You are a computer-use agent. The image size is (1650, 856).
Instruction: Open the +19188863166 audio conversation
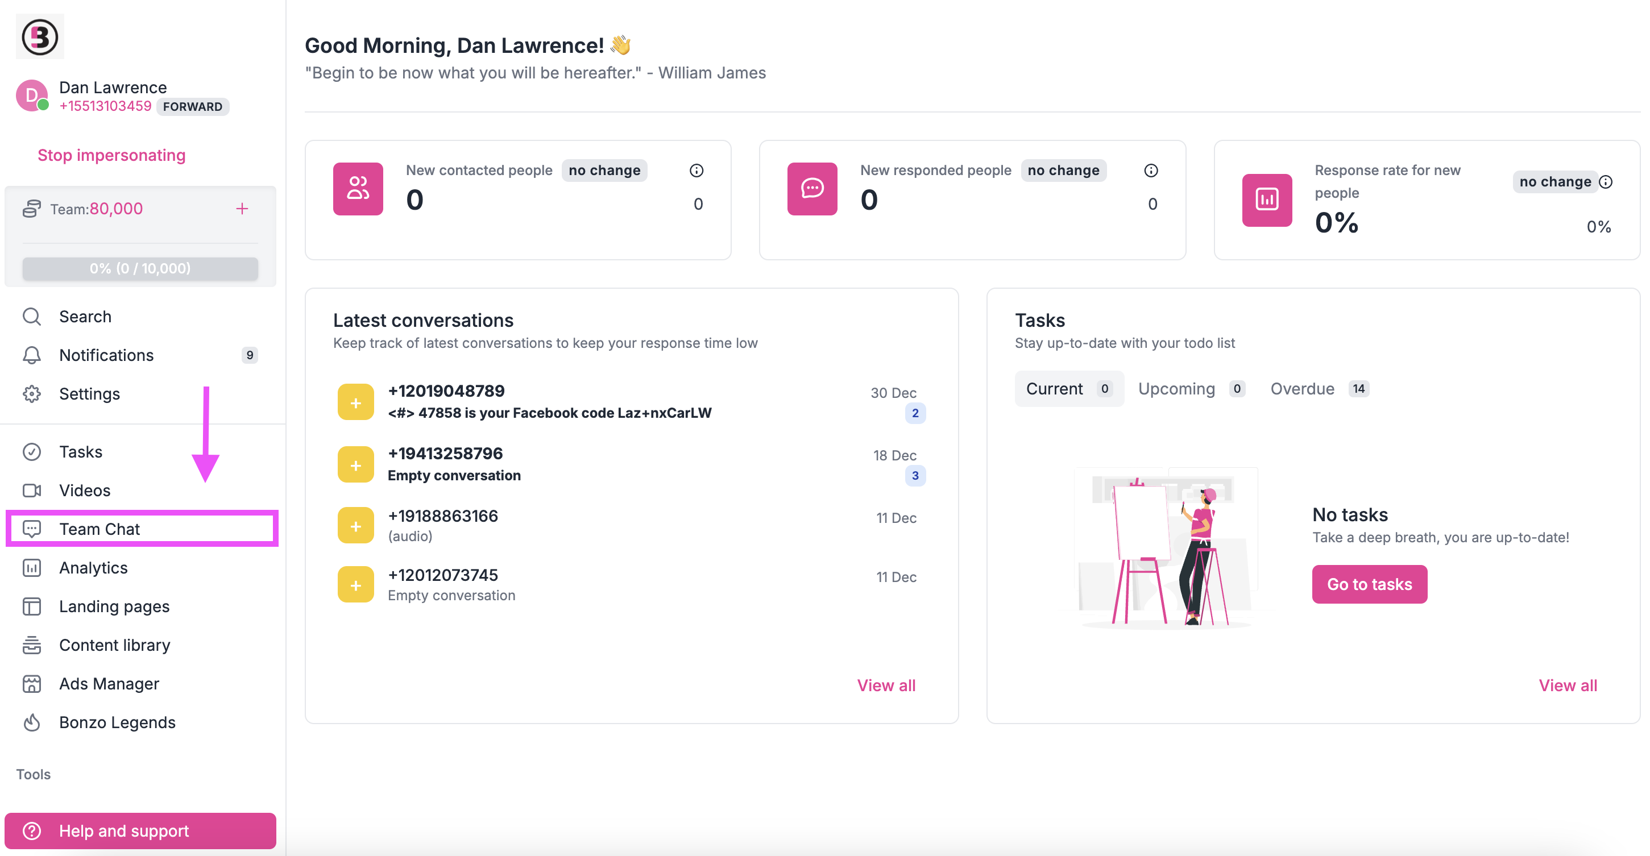click(632, 526)
